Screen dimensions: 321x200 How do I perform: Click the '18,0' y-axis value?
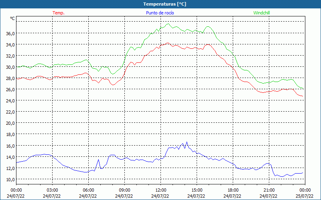click(x=10, y=134)
